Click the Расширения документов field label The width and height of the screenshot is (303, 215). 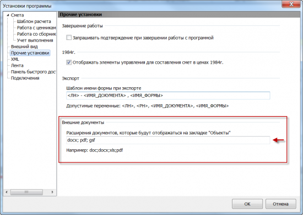pyautogui.click(x=148, y=133)
